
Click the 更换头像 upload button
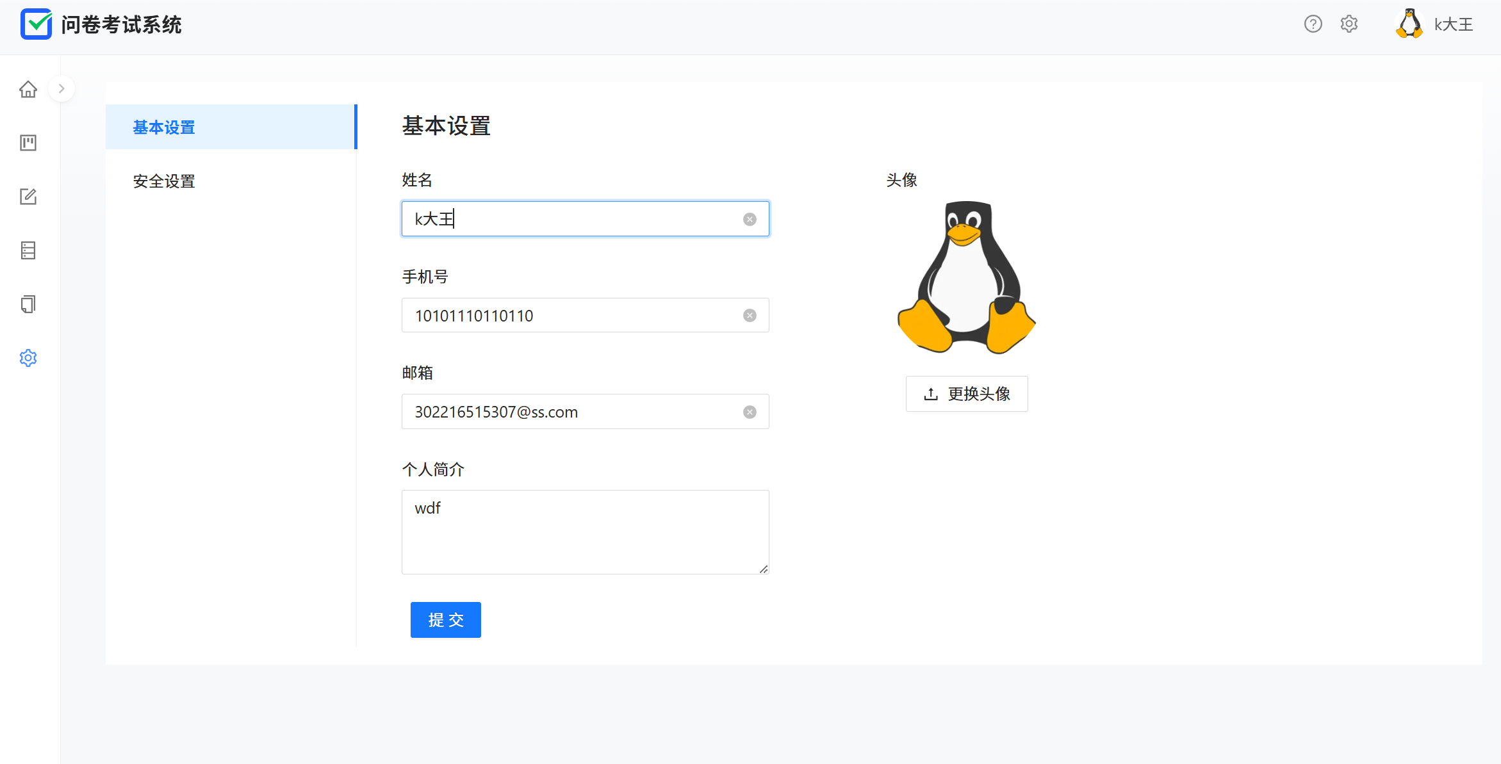[967, 394]
